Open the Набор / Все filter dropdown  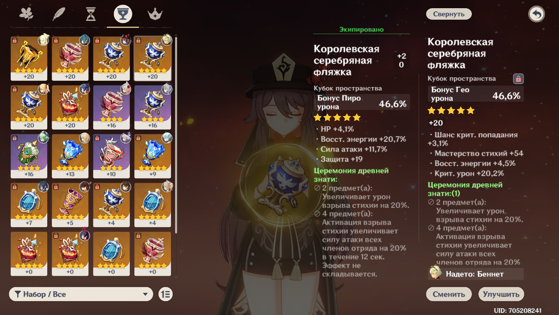81,294
